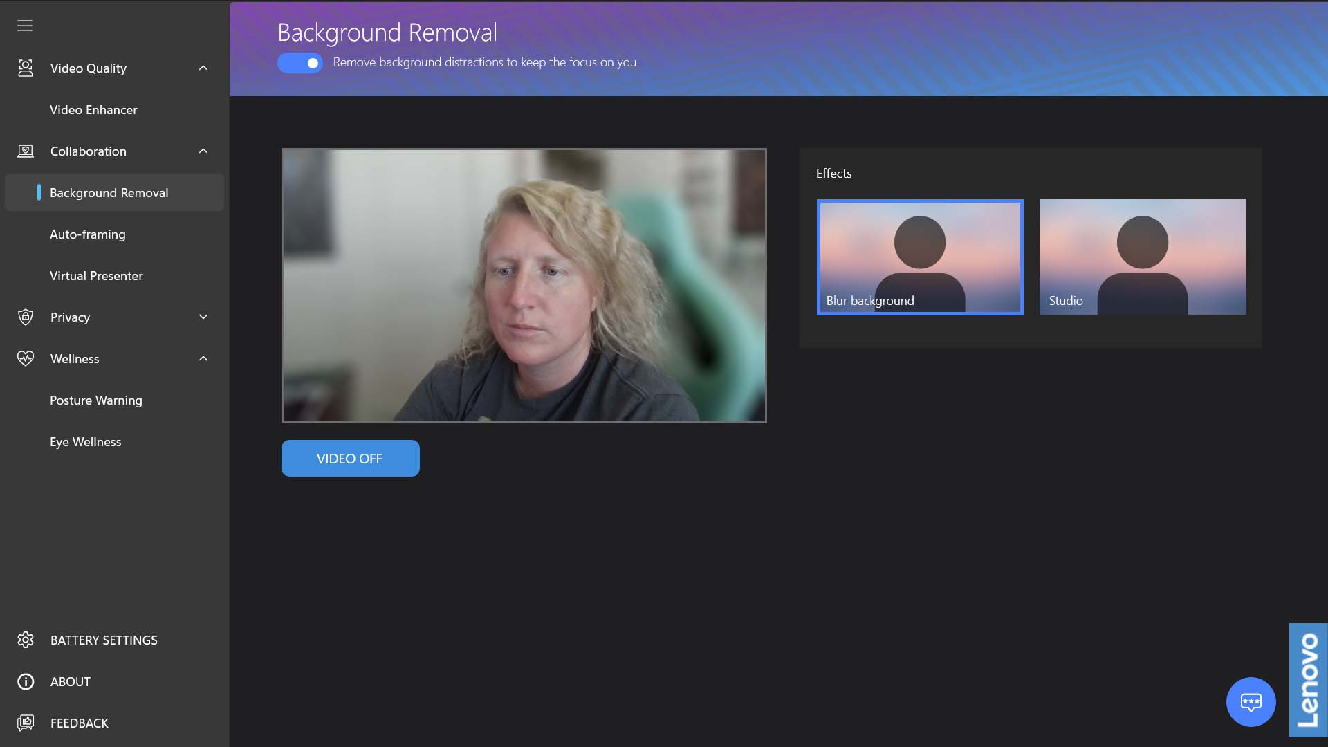Click the Privacy section icon in sidebar

coord(26,317)
